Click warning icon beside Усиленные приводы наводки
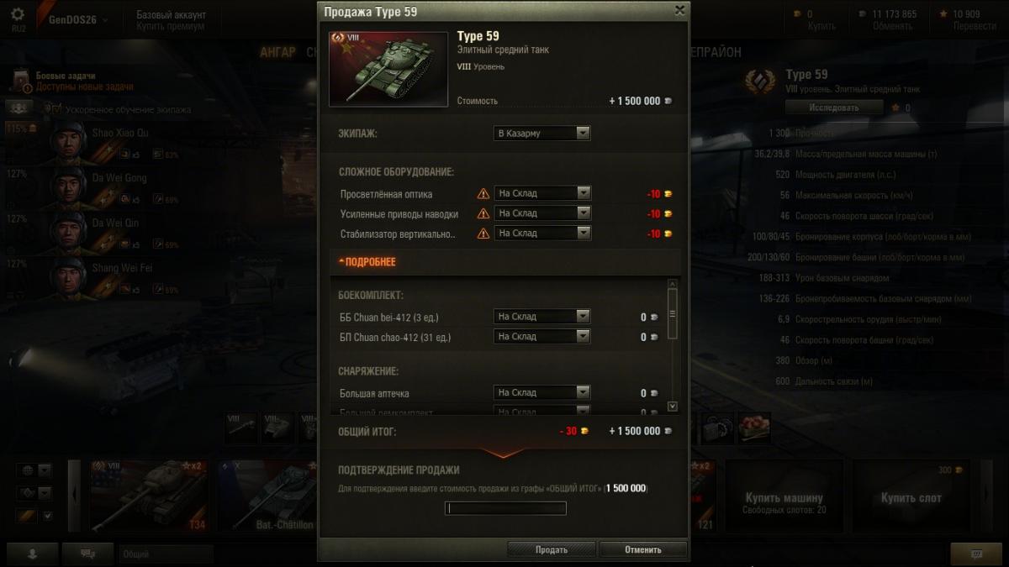 (x=483, y=213)
